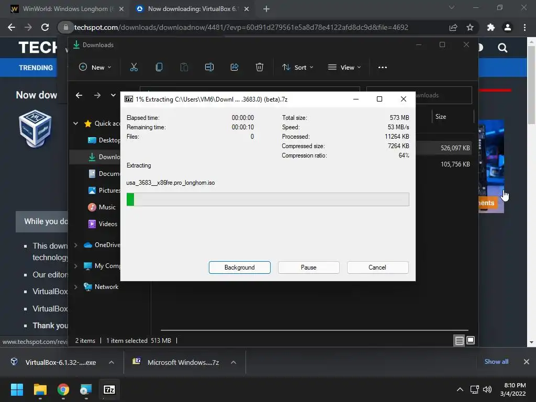Select Videos in Explorer sidebar
The width and height of the screenshot is (536, 402).
pos(103,224)
